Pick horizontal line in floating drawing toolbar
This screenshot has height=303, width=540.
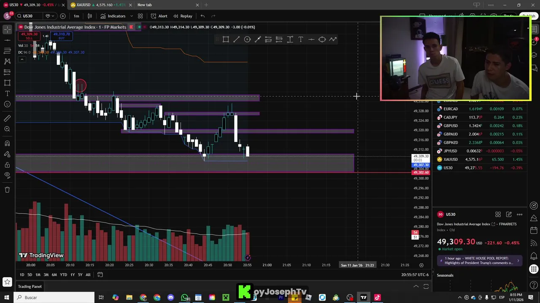(311, 40)
